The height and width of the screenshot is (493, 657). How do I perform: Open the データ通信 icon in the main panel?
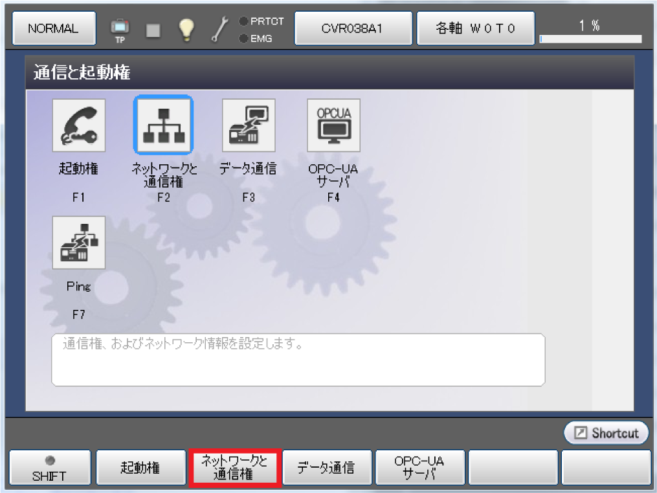(x=249, y=126)
